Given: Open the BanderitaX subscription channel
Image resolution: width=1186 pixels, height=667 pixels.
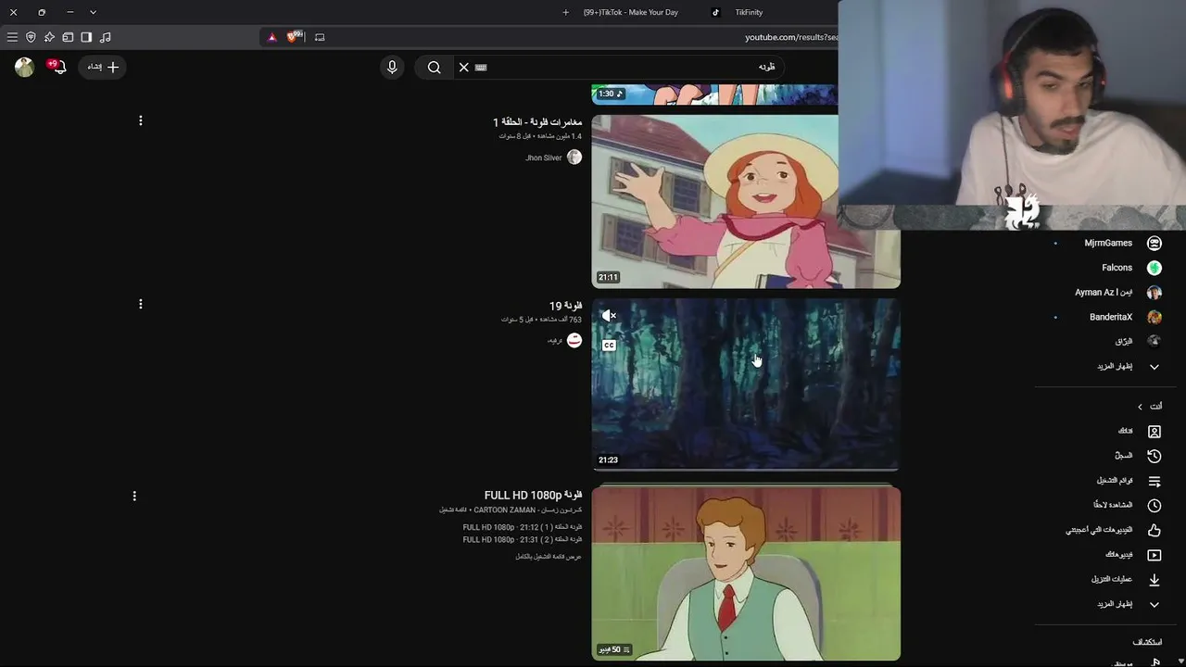Looking at the screenshot, I should (x=1111, y=317).
